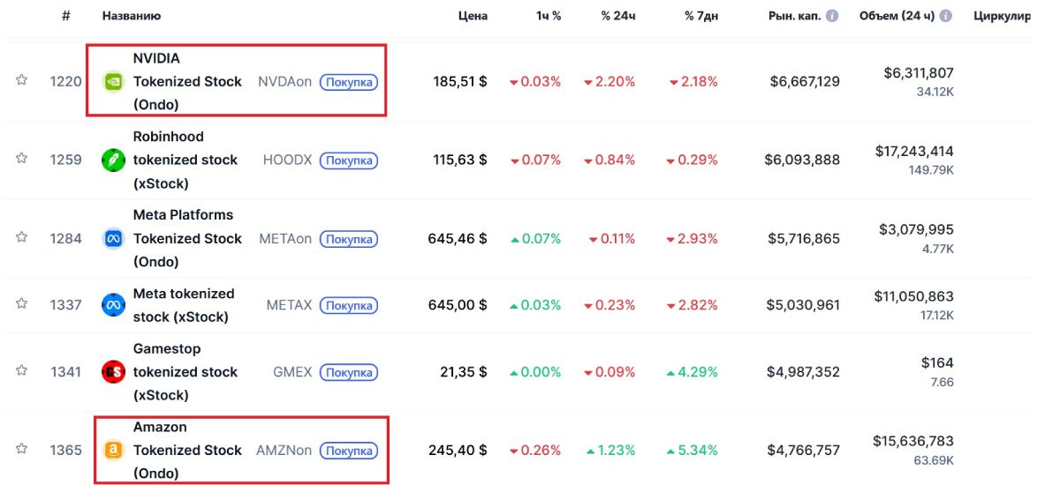Click market cap $6,667,129
Screen dimensions: 1060x485
(805, 81)
